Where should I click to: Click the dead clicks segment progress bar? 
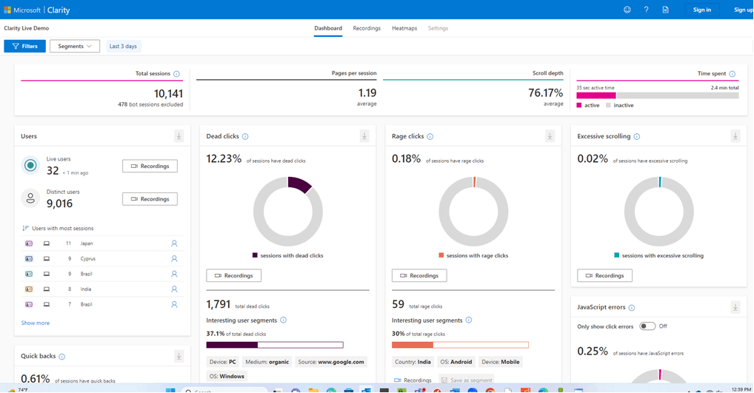pos(275,345)
